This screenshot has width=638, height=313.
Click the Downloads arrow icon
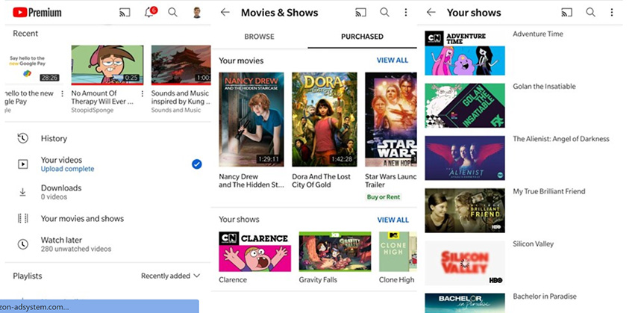point(23,192)
